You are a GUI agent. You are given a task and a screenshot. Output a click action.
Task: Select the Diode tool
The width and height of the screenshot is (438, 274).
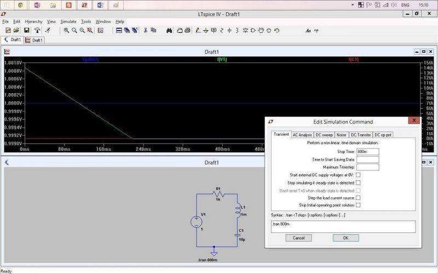point(245,31)
